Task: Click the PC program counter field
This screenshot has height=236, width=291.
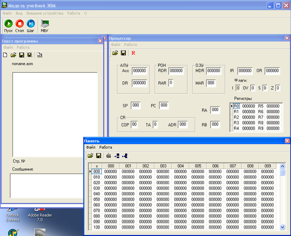Action: (164, 105)
